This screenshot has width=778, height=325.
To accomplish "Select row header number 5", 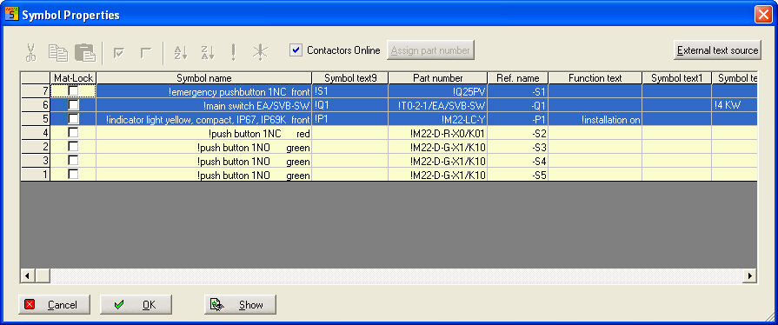I will 36,118.
